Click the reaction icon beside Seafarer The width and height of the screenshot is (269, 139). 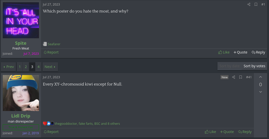(45, 44)
